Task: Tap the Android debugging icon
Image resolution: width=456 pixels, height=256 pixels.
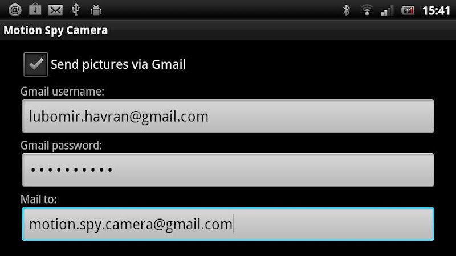Action: 96,10
